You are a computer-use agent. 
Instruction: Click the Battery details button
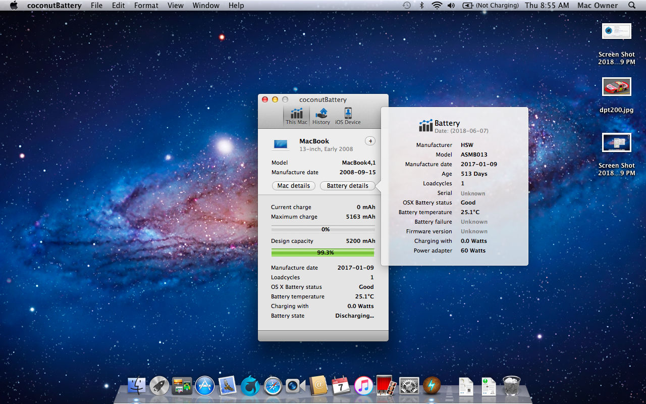(x=348, y=185)
